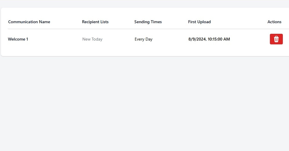Click the grey strip above the table card
289x151 pixels.
tap(145, 4)
